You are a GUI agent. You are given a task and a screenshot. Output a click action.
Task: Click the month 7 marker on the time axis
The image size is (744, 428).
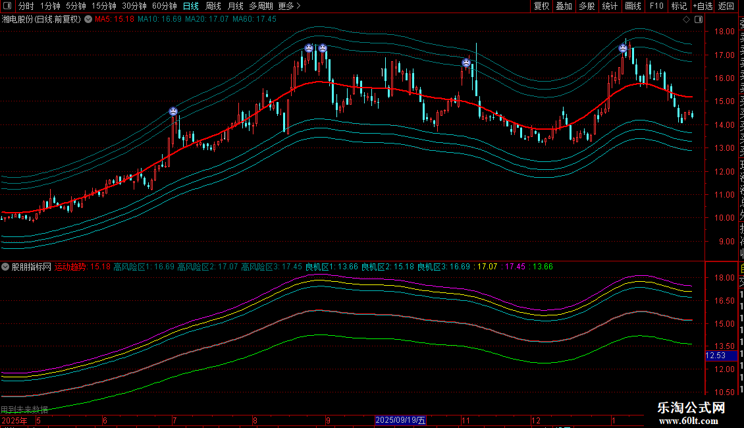point(174,420)
